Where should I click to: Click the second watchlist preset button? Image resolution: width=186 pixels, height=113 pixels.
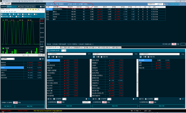pos(28,7)
